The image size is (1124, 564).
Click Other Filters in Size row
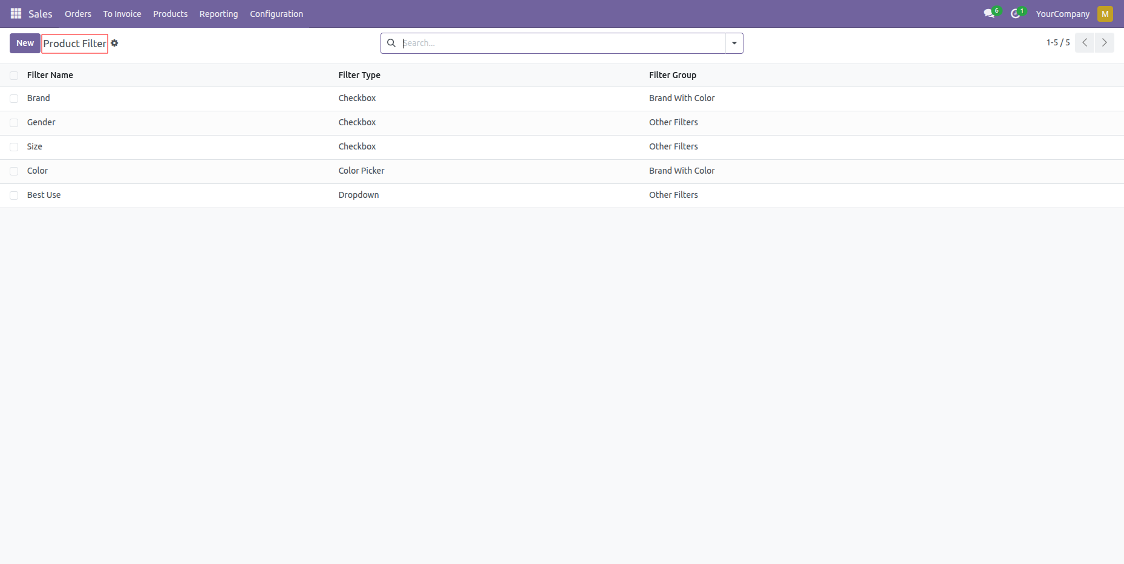pyautogui.click(x=673, y=146)
